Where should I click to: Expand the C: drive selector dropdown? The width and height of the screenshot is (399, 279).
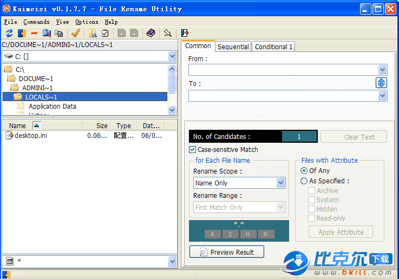point(172,56)
